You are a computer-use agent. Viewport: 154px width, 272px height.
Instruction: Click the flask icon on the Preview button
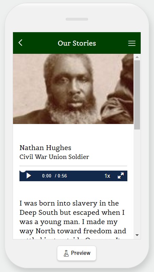[x=66, y=253]
